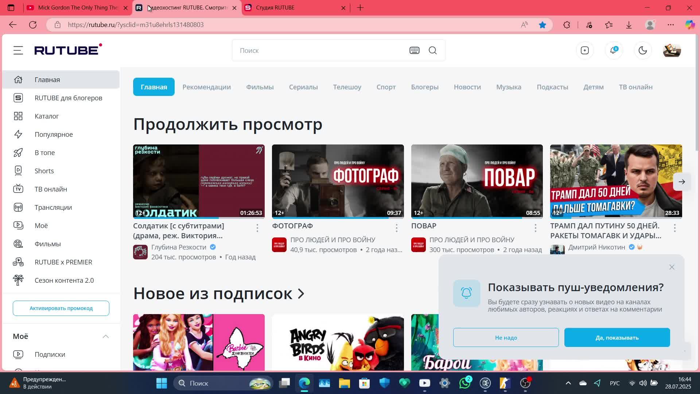Viewport: 700px width, 394px height.
Task: Open the notifications bell
Action: pos(613,50)
